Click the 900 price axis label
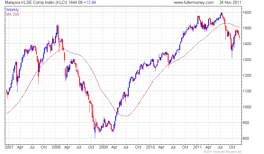Viewport: 264px width, 154px height. (x=246, y=123)
